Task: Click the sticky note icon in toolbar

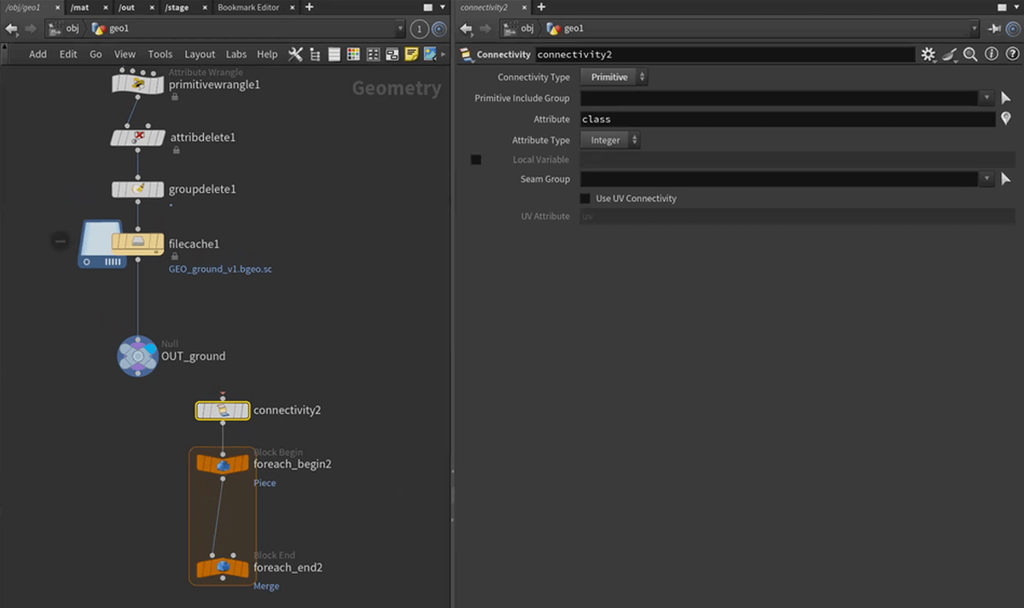Action: coord(411,55)
